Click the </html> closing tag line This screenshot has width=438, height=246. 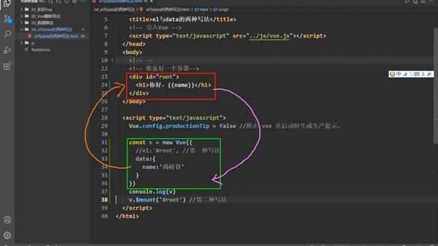[127, 216]
